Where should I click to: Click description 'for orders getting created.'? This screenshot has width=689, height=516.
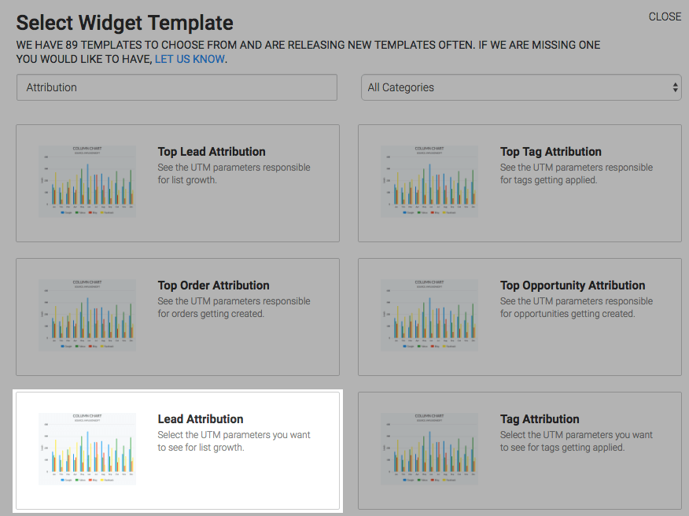pos(211,313)
